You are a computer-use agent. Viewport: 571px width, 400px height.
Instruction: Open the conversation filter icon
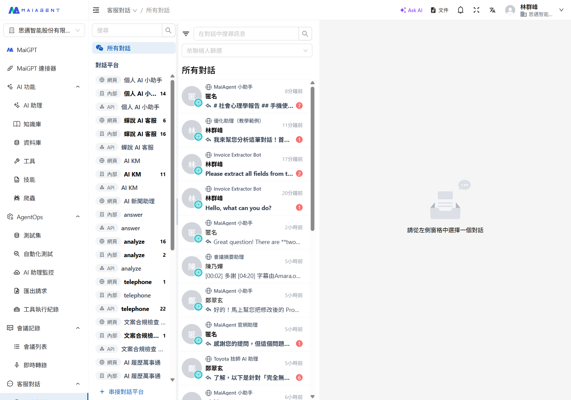(186, 34)
